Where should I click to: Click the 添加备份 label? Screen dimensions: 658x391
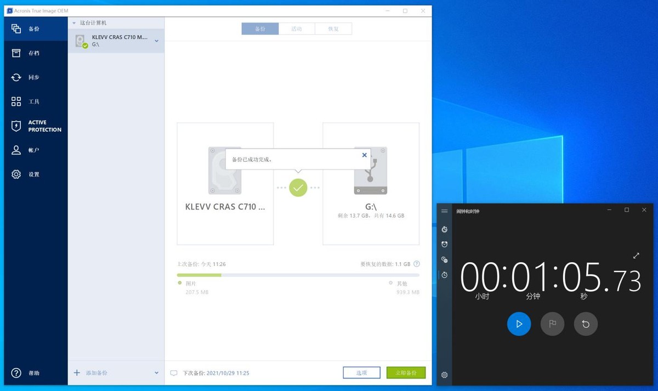pos(97,373)
